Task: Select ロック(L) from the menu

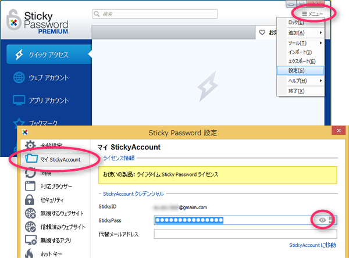Action: click(x=300, y=23)
